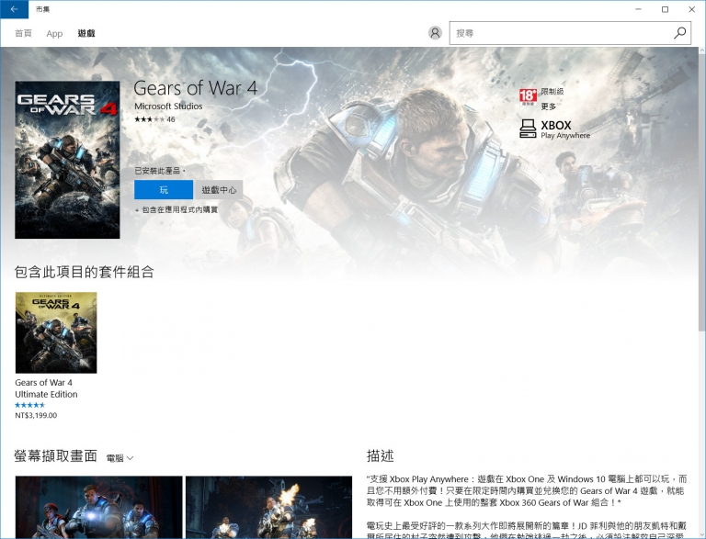Click the Ultimate Edition star rating
The width and height of the screenshot is (706, 539).
pyautogui.click(x=30, y=405)
